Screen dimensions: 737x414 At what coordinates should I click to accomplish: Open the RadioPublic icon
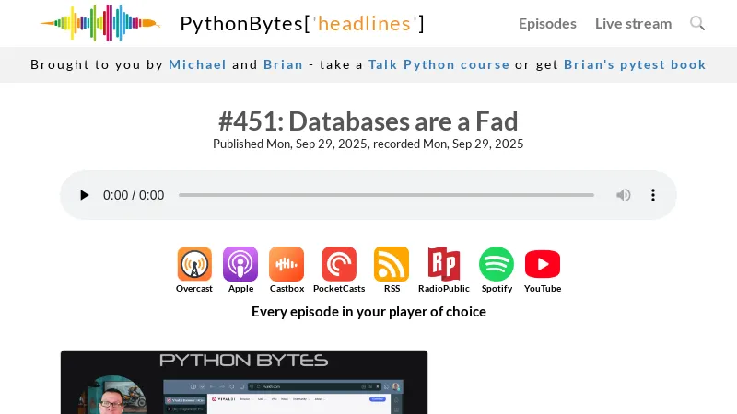[x=444, y=265]
